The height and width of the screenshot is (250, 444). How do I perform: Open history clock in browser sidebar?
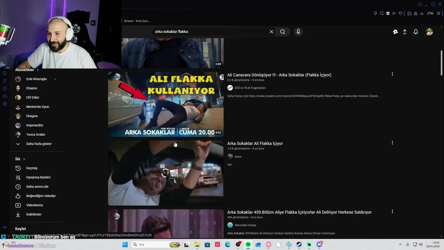coord(5,89)
